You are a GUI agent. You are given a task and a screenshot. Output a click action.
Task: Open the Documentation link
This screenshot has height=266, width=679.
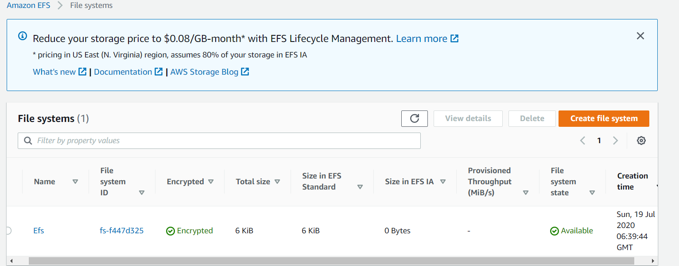pyautogui.click(x=123, y=72)
